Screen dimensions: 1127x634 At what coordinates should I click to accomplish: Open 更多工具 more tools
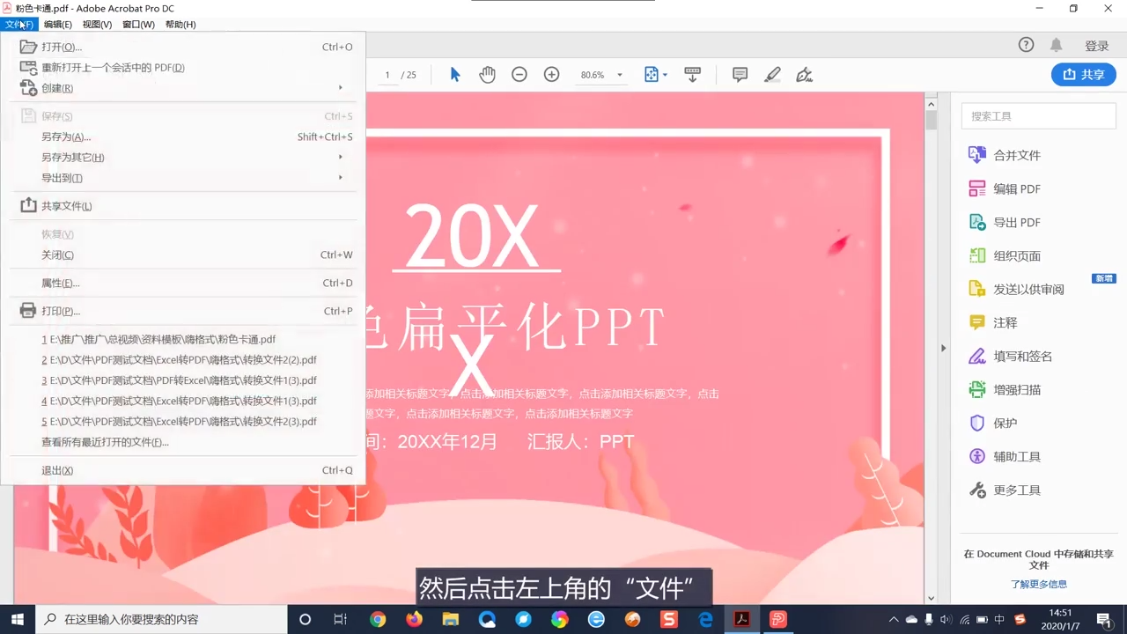click(x=1005, y=490)
